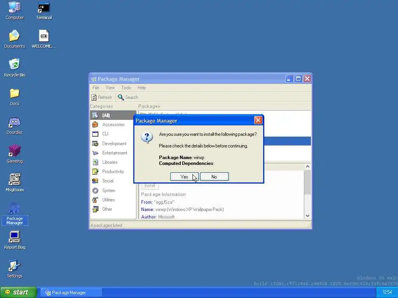Minimize the Package Manager main window
The image size is (398, 298).
click(289, 79)
